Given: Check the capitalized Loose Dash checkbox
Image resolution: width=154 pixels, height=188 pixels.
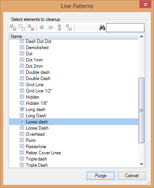Looking at the screenshot, I should 22,128.
